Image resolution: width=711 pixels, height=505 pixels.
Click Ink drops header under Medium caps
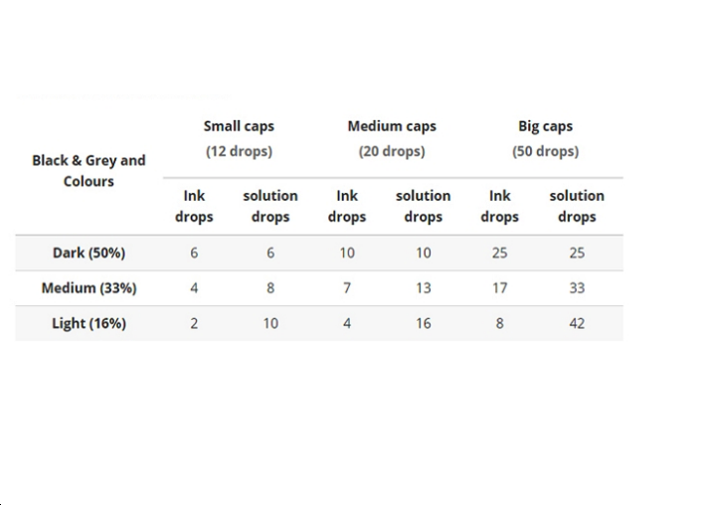[347, 206]
